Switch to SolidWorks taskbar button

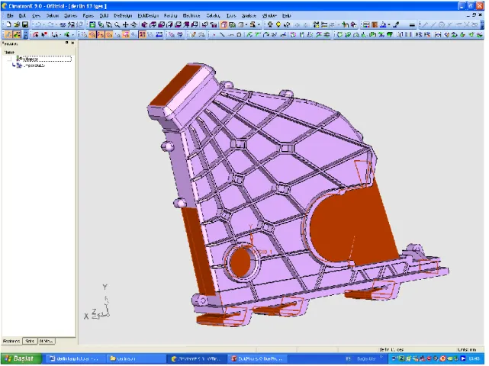pos(256,358)
